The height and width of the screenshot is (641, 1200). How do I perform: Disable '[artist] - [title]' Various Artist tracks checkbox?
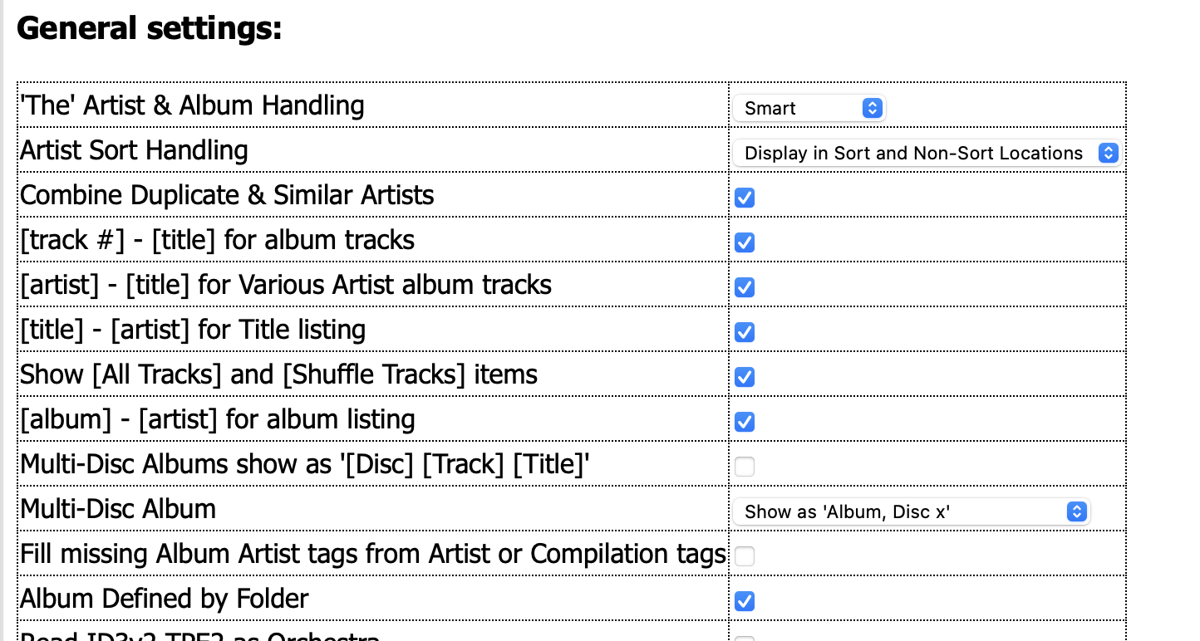(x=745, y=287)
